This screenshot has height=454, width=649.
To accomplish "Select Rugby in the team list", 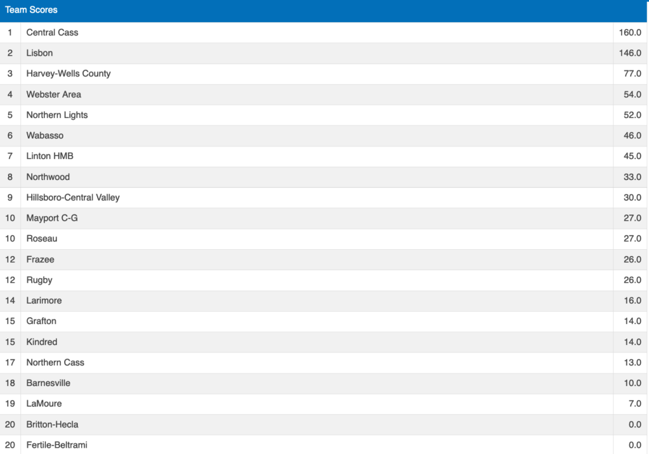I will (39, 280).
